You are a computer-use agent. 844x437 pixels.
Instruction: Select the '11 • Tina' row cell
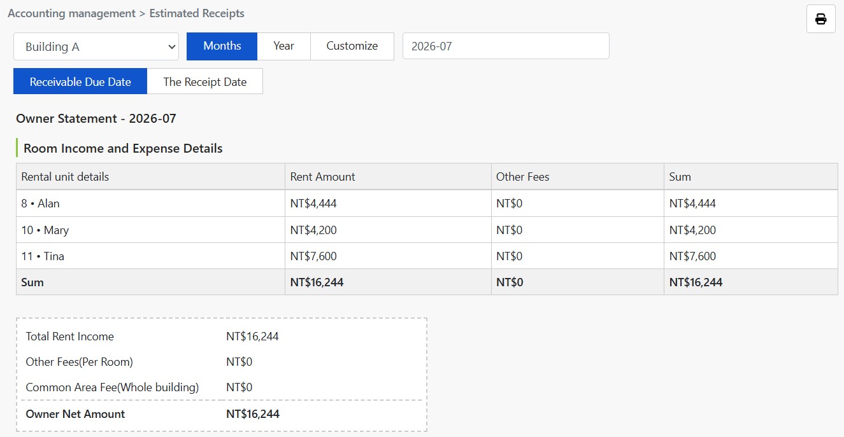pos(150,256)
